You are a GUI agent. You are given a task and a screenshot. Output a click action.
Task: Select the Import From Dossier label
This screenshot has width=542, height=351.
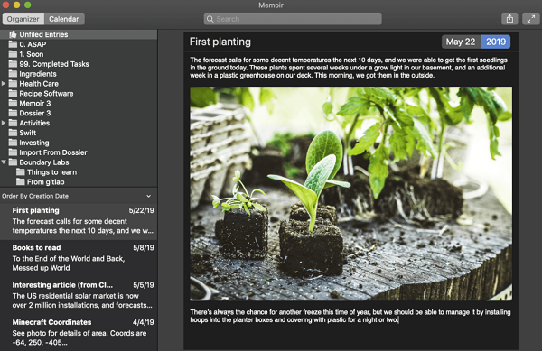[53, 152]
